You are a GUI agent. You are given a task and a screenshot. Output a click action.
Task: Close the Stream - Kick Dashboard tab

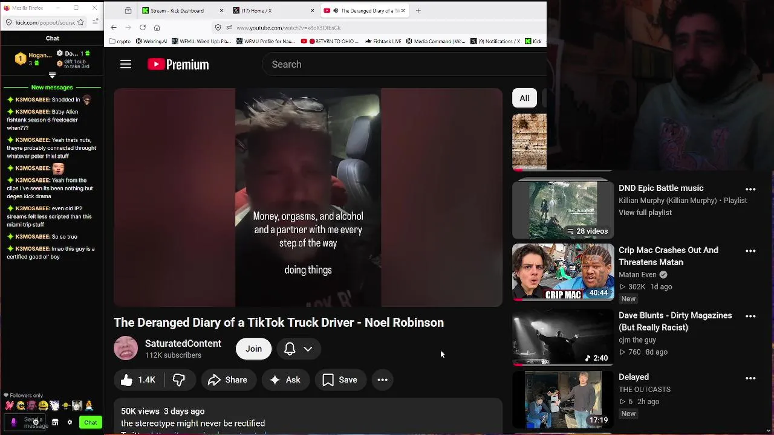221,11
